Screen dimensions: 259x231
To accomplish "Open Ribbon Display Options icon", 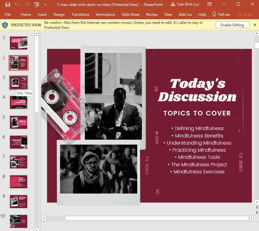I will coord(210,4).
